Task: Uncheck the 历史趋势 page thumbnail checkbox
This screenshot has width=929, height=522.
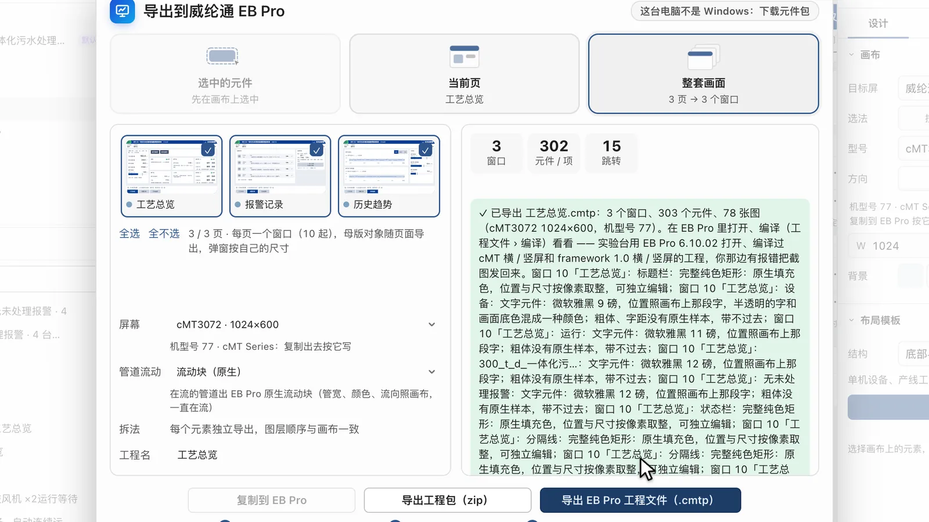Action: [426, 150]
